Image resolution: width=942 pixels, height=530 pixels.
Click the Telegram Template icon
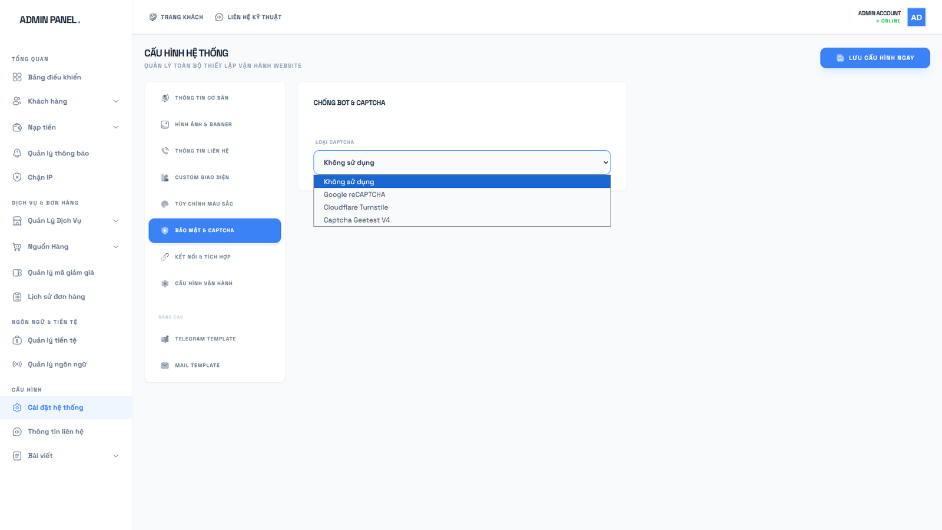coord(165,339)
